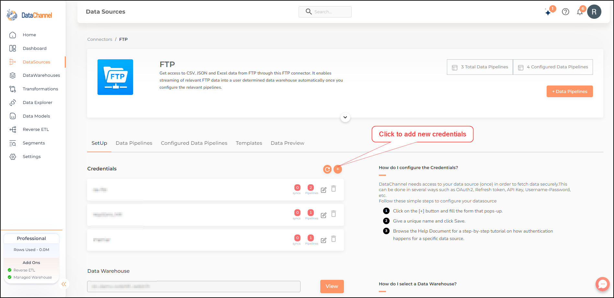Click the search magnifier icon

[309, 12]
